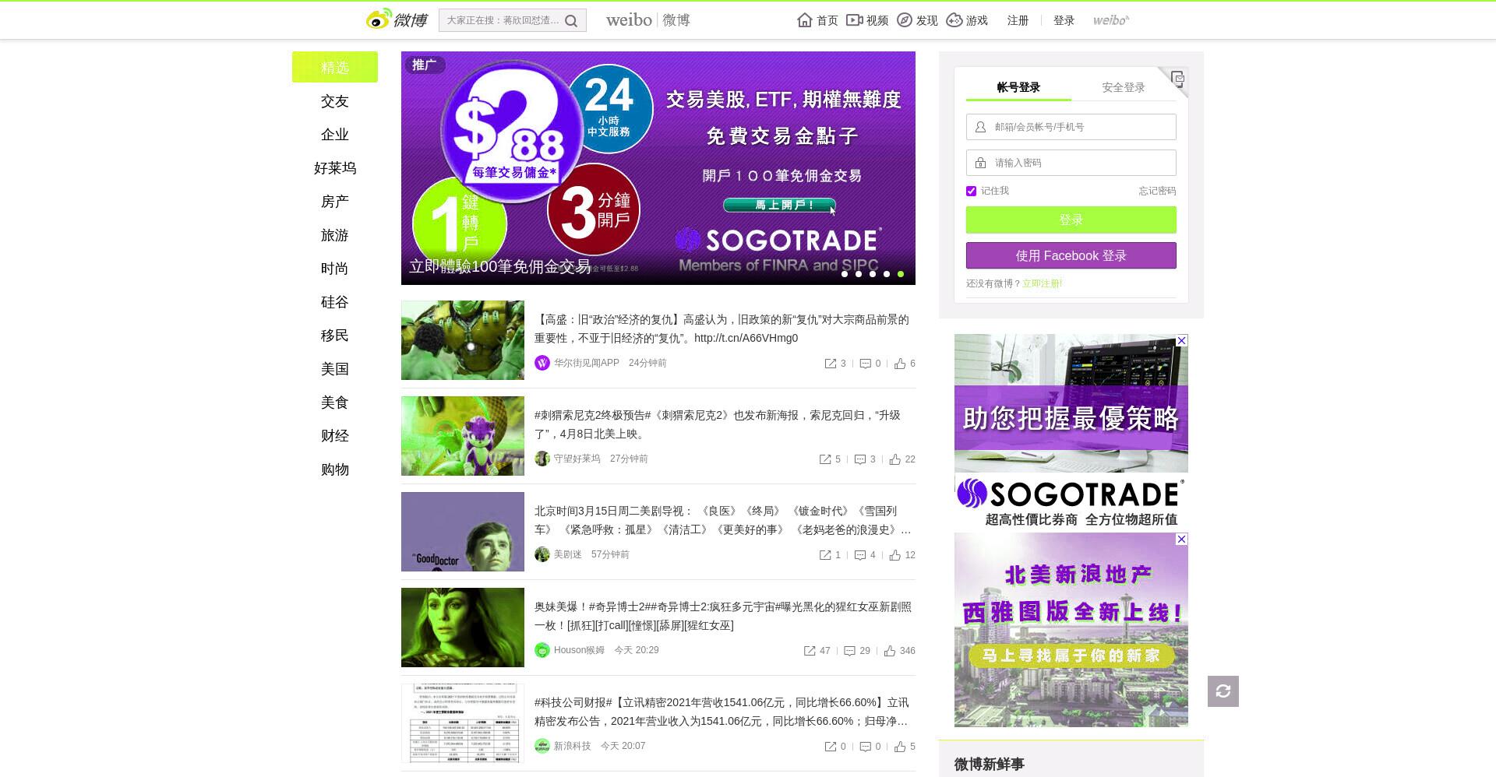The image size is (1496, 777).
Task: Open the 财经 category
Action: (335, 436)
